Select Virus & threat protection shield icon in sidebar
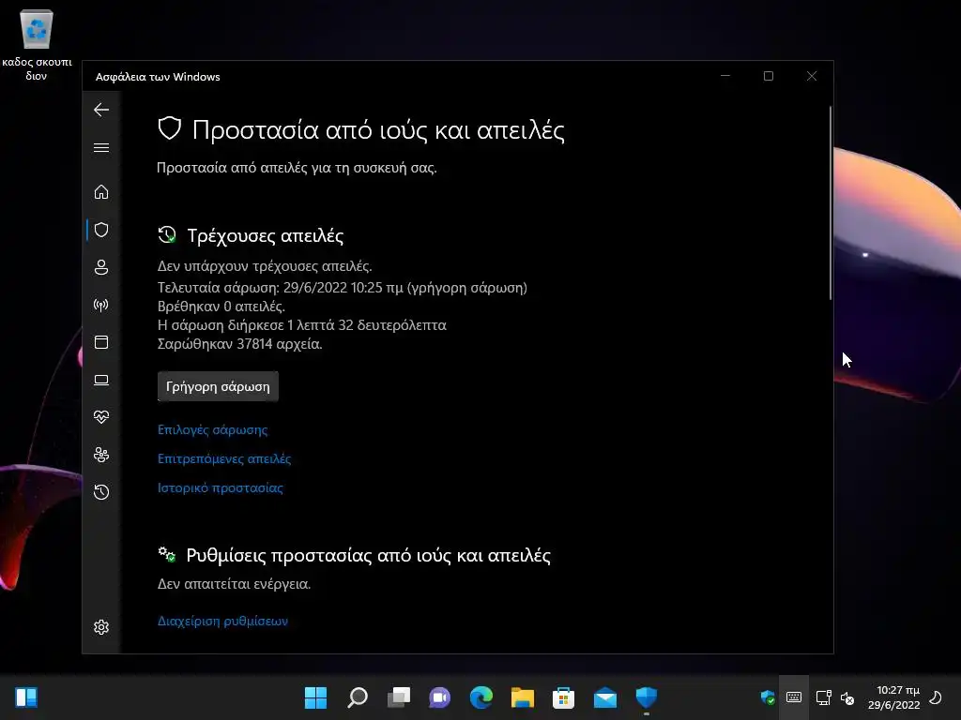This screenshot has width=961, height=720. (x=101, y=230)
